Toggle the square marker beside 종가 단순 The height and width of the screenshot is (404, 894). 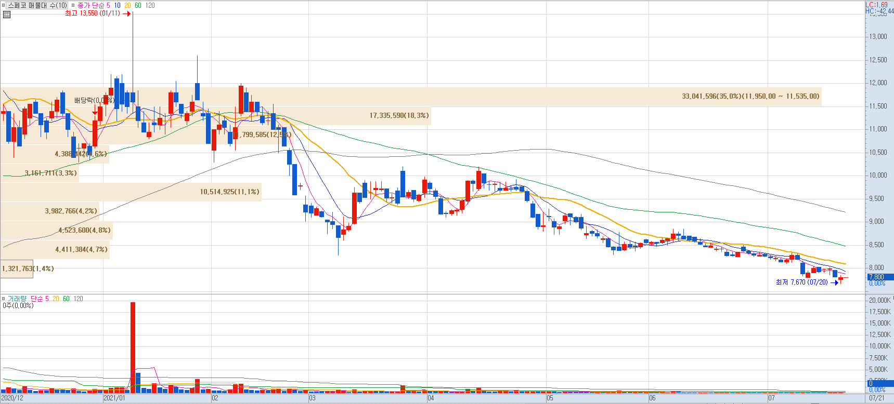tap(73, 5)
